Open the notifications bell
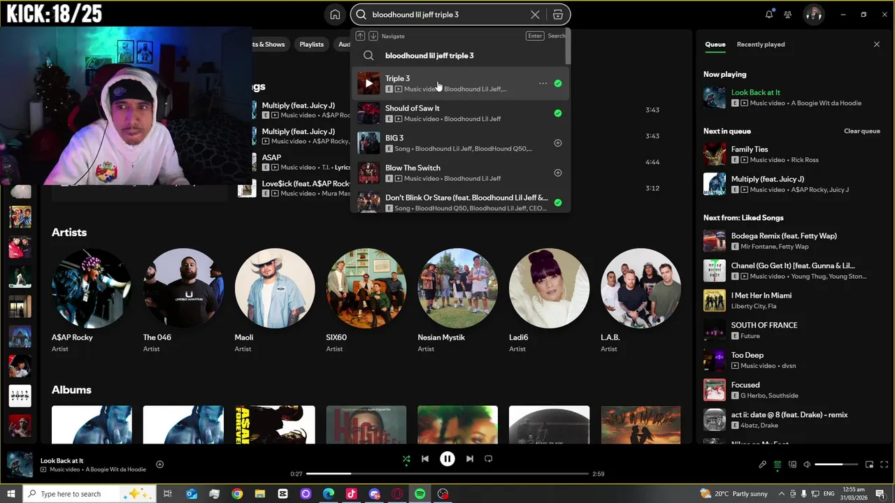Image resolution: width=895 pixels, height=503 pixels. (x=769, y=15)
